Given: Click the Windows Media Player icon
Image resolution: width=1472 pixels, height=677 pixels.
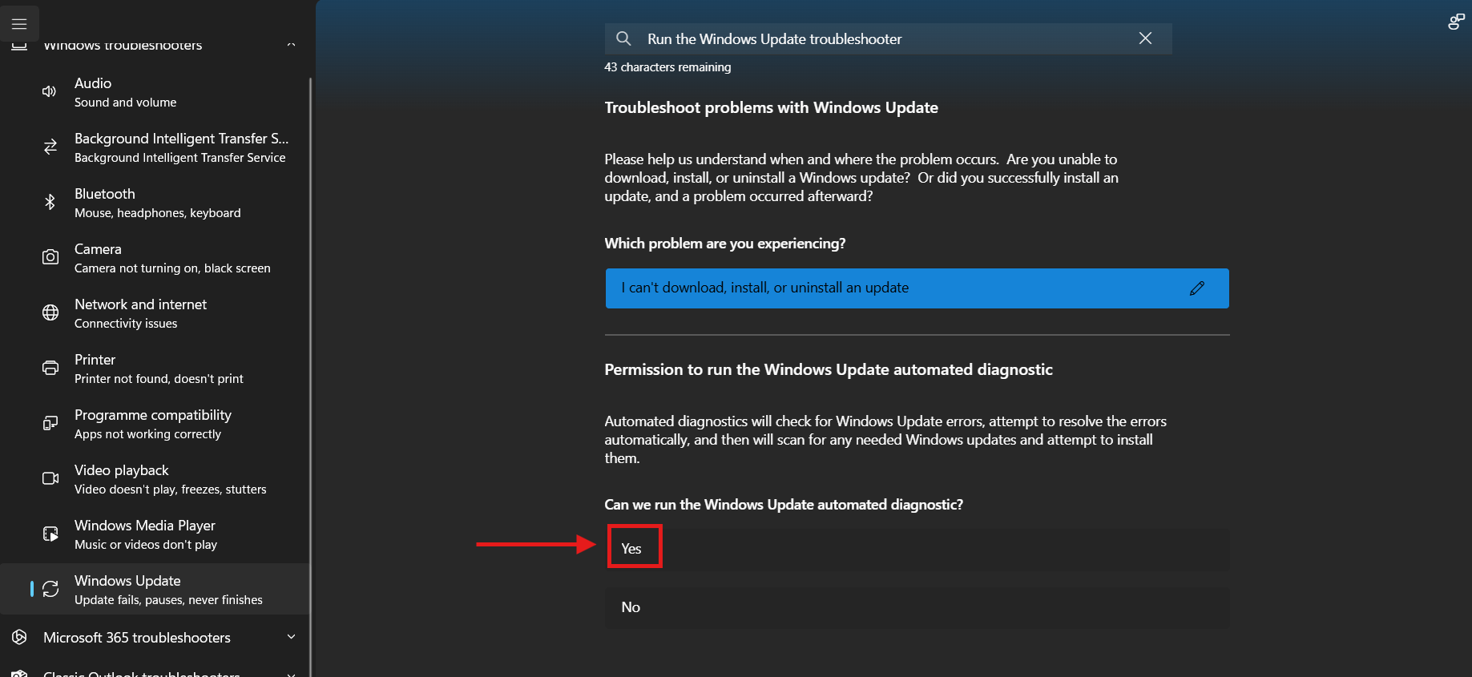Looking at the screenshot, I should tap(50, 534).
